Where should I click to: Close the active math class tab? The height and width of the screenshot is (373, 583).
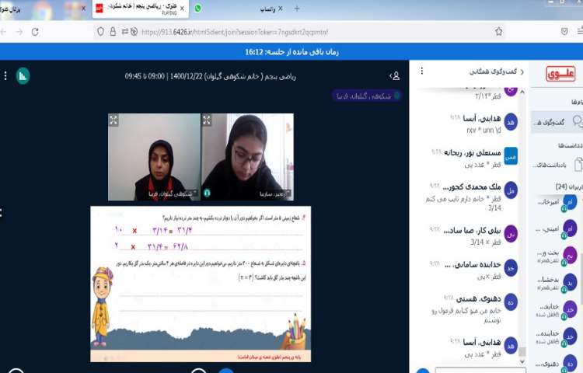pyautogui.click(x=182, y=9)
